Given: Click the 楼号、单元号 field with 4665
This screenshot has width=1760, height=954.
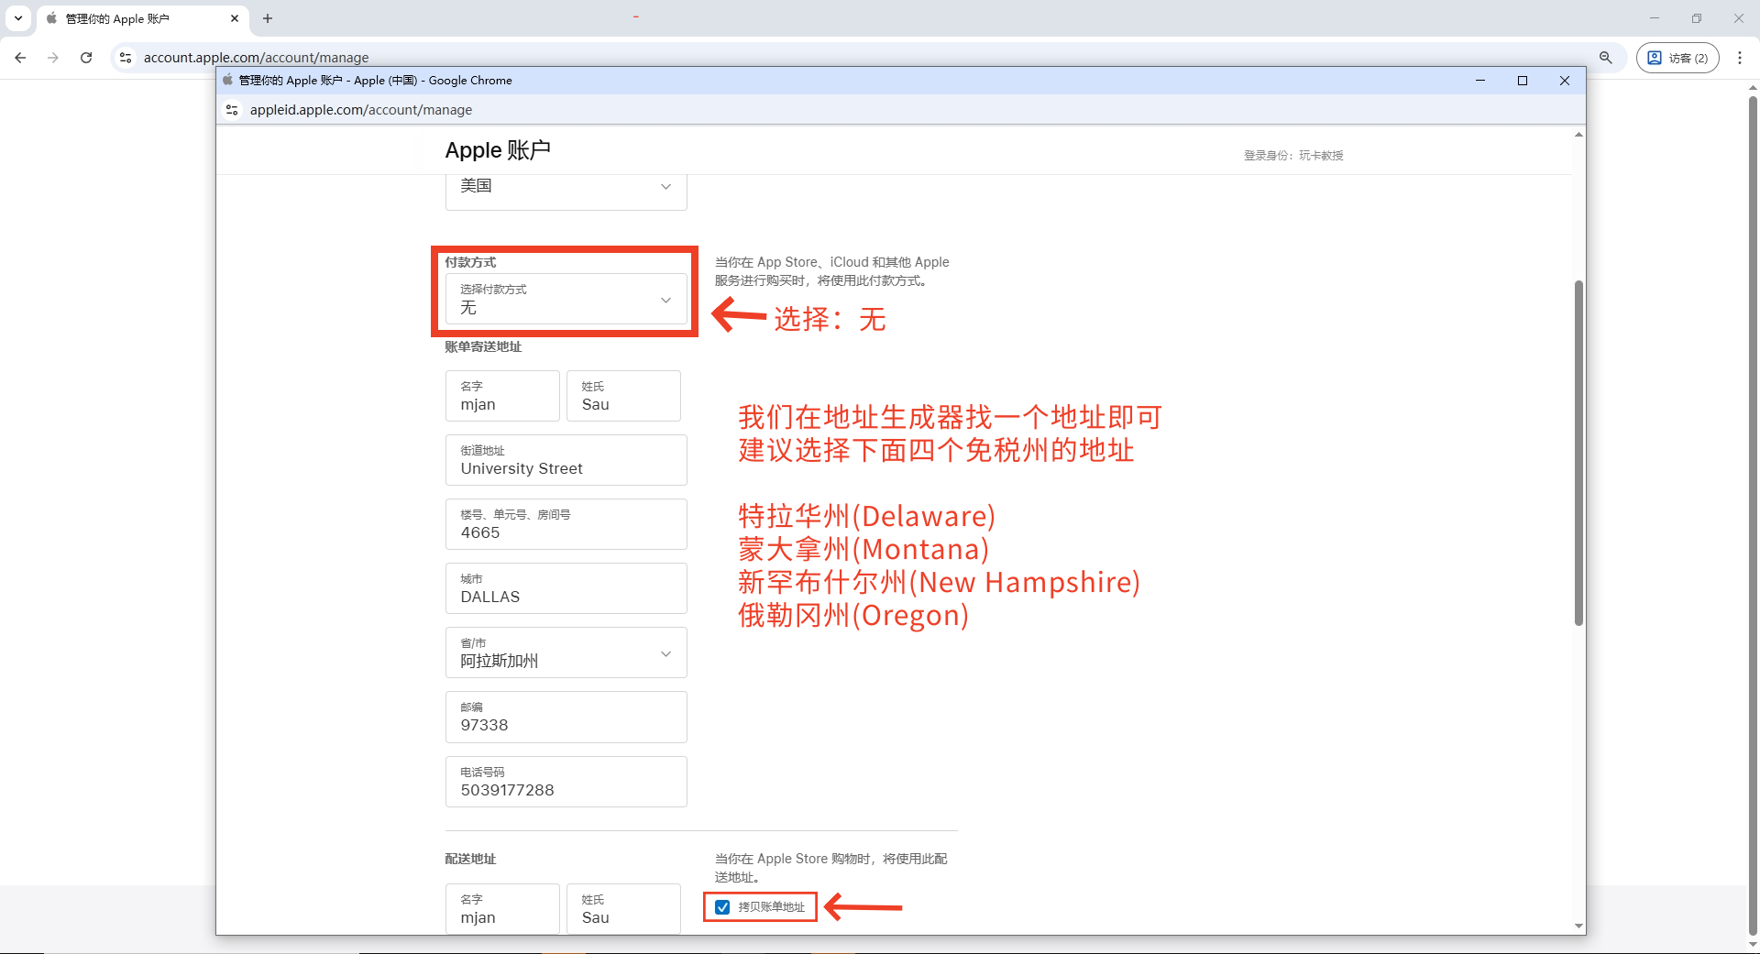Looking at the screenshot, I should pyautogui.click(x=566, y=524).
